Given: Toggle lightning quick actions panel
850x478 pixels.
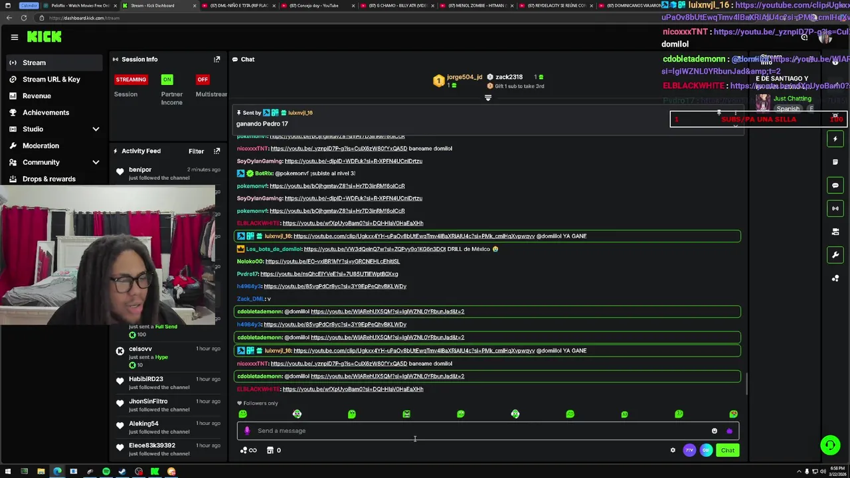Looking at the screenshot, I should click(x=835, y=139).
